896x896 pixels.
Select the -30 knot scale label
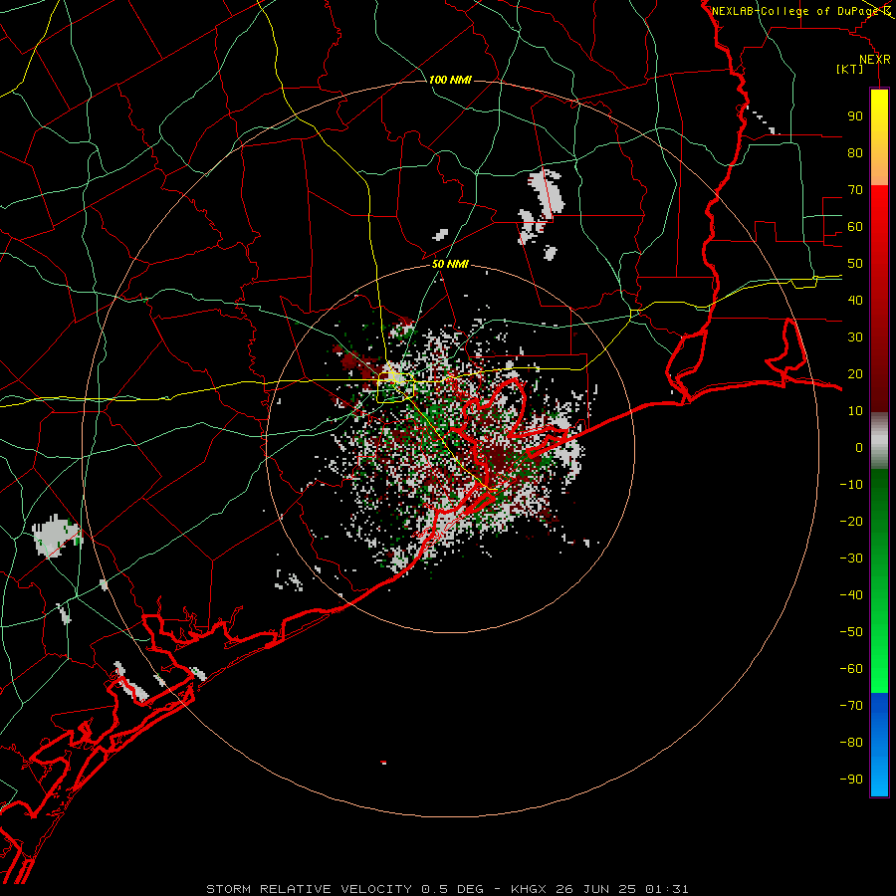pos(851,559)
